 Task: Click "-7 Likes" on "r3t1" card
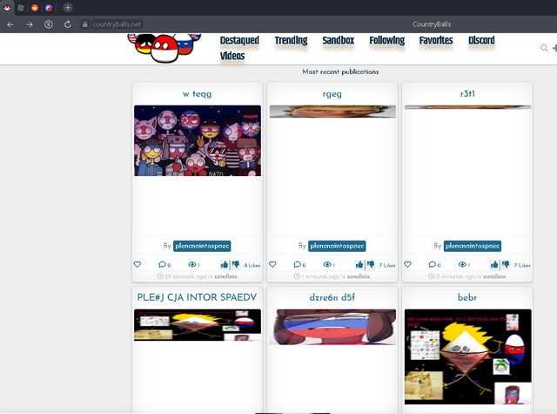tap(522, 265)
